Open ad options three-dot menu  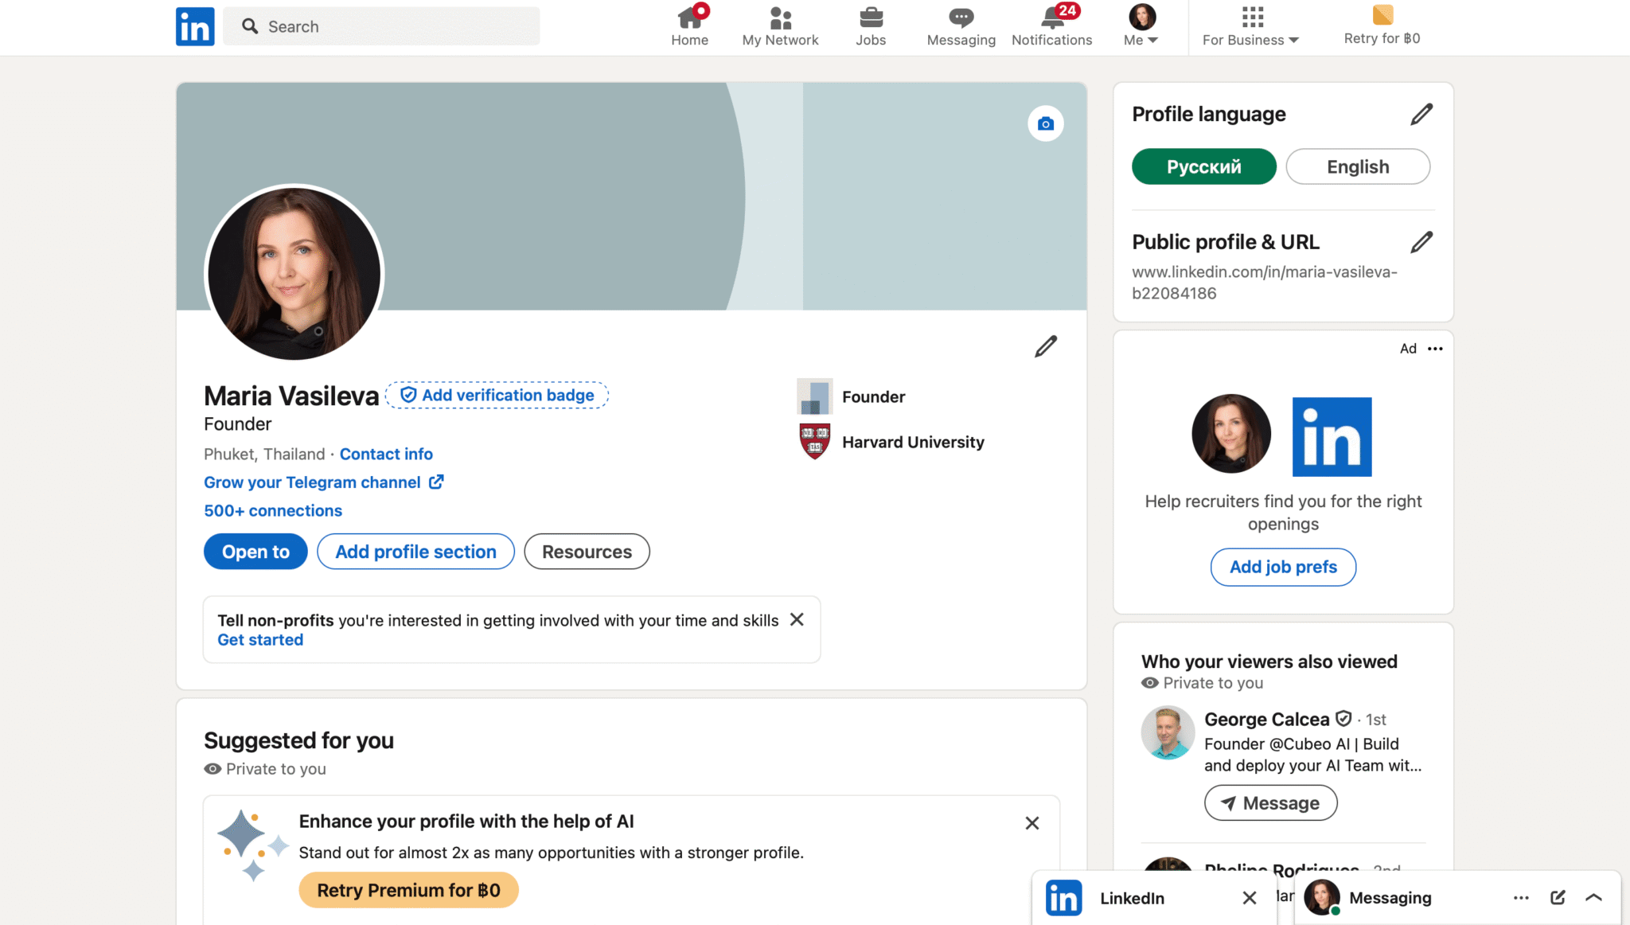pyautogui.click(x=1435, y=349)
